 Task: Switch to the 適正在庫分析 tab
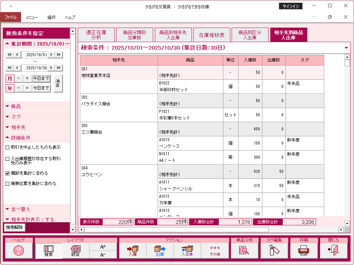(x=96, y=35)
